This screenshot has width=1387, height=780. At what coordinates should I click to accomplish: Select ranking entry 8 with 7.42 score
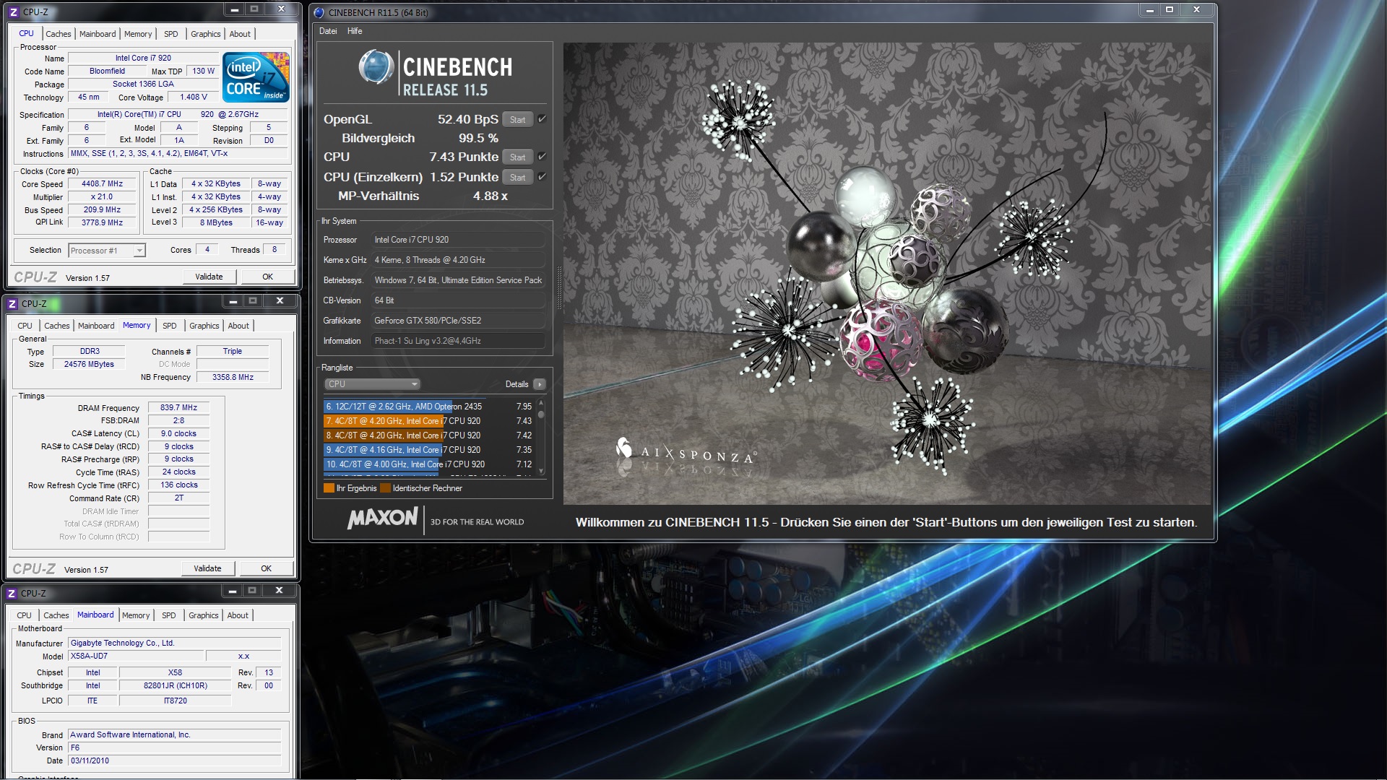429,435
